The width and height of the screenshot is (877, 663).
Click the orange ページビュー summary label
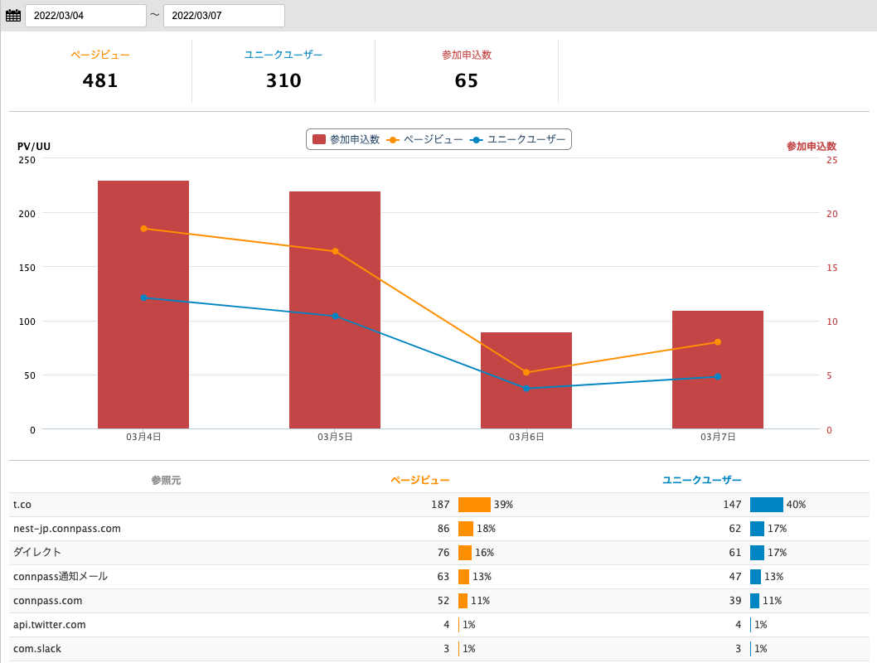(x=100, y=55)
